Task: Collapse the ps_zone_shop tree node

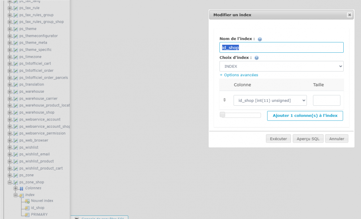Action: coord(10,183)
